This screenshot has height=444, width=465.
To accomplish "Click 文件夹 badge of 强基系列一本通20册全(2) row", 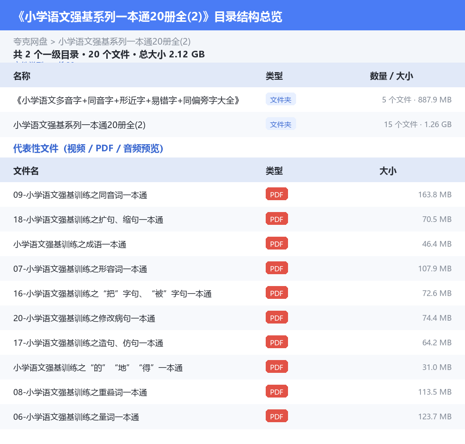I will tap(280, 124).
